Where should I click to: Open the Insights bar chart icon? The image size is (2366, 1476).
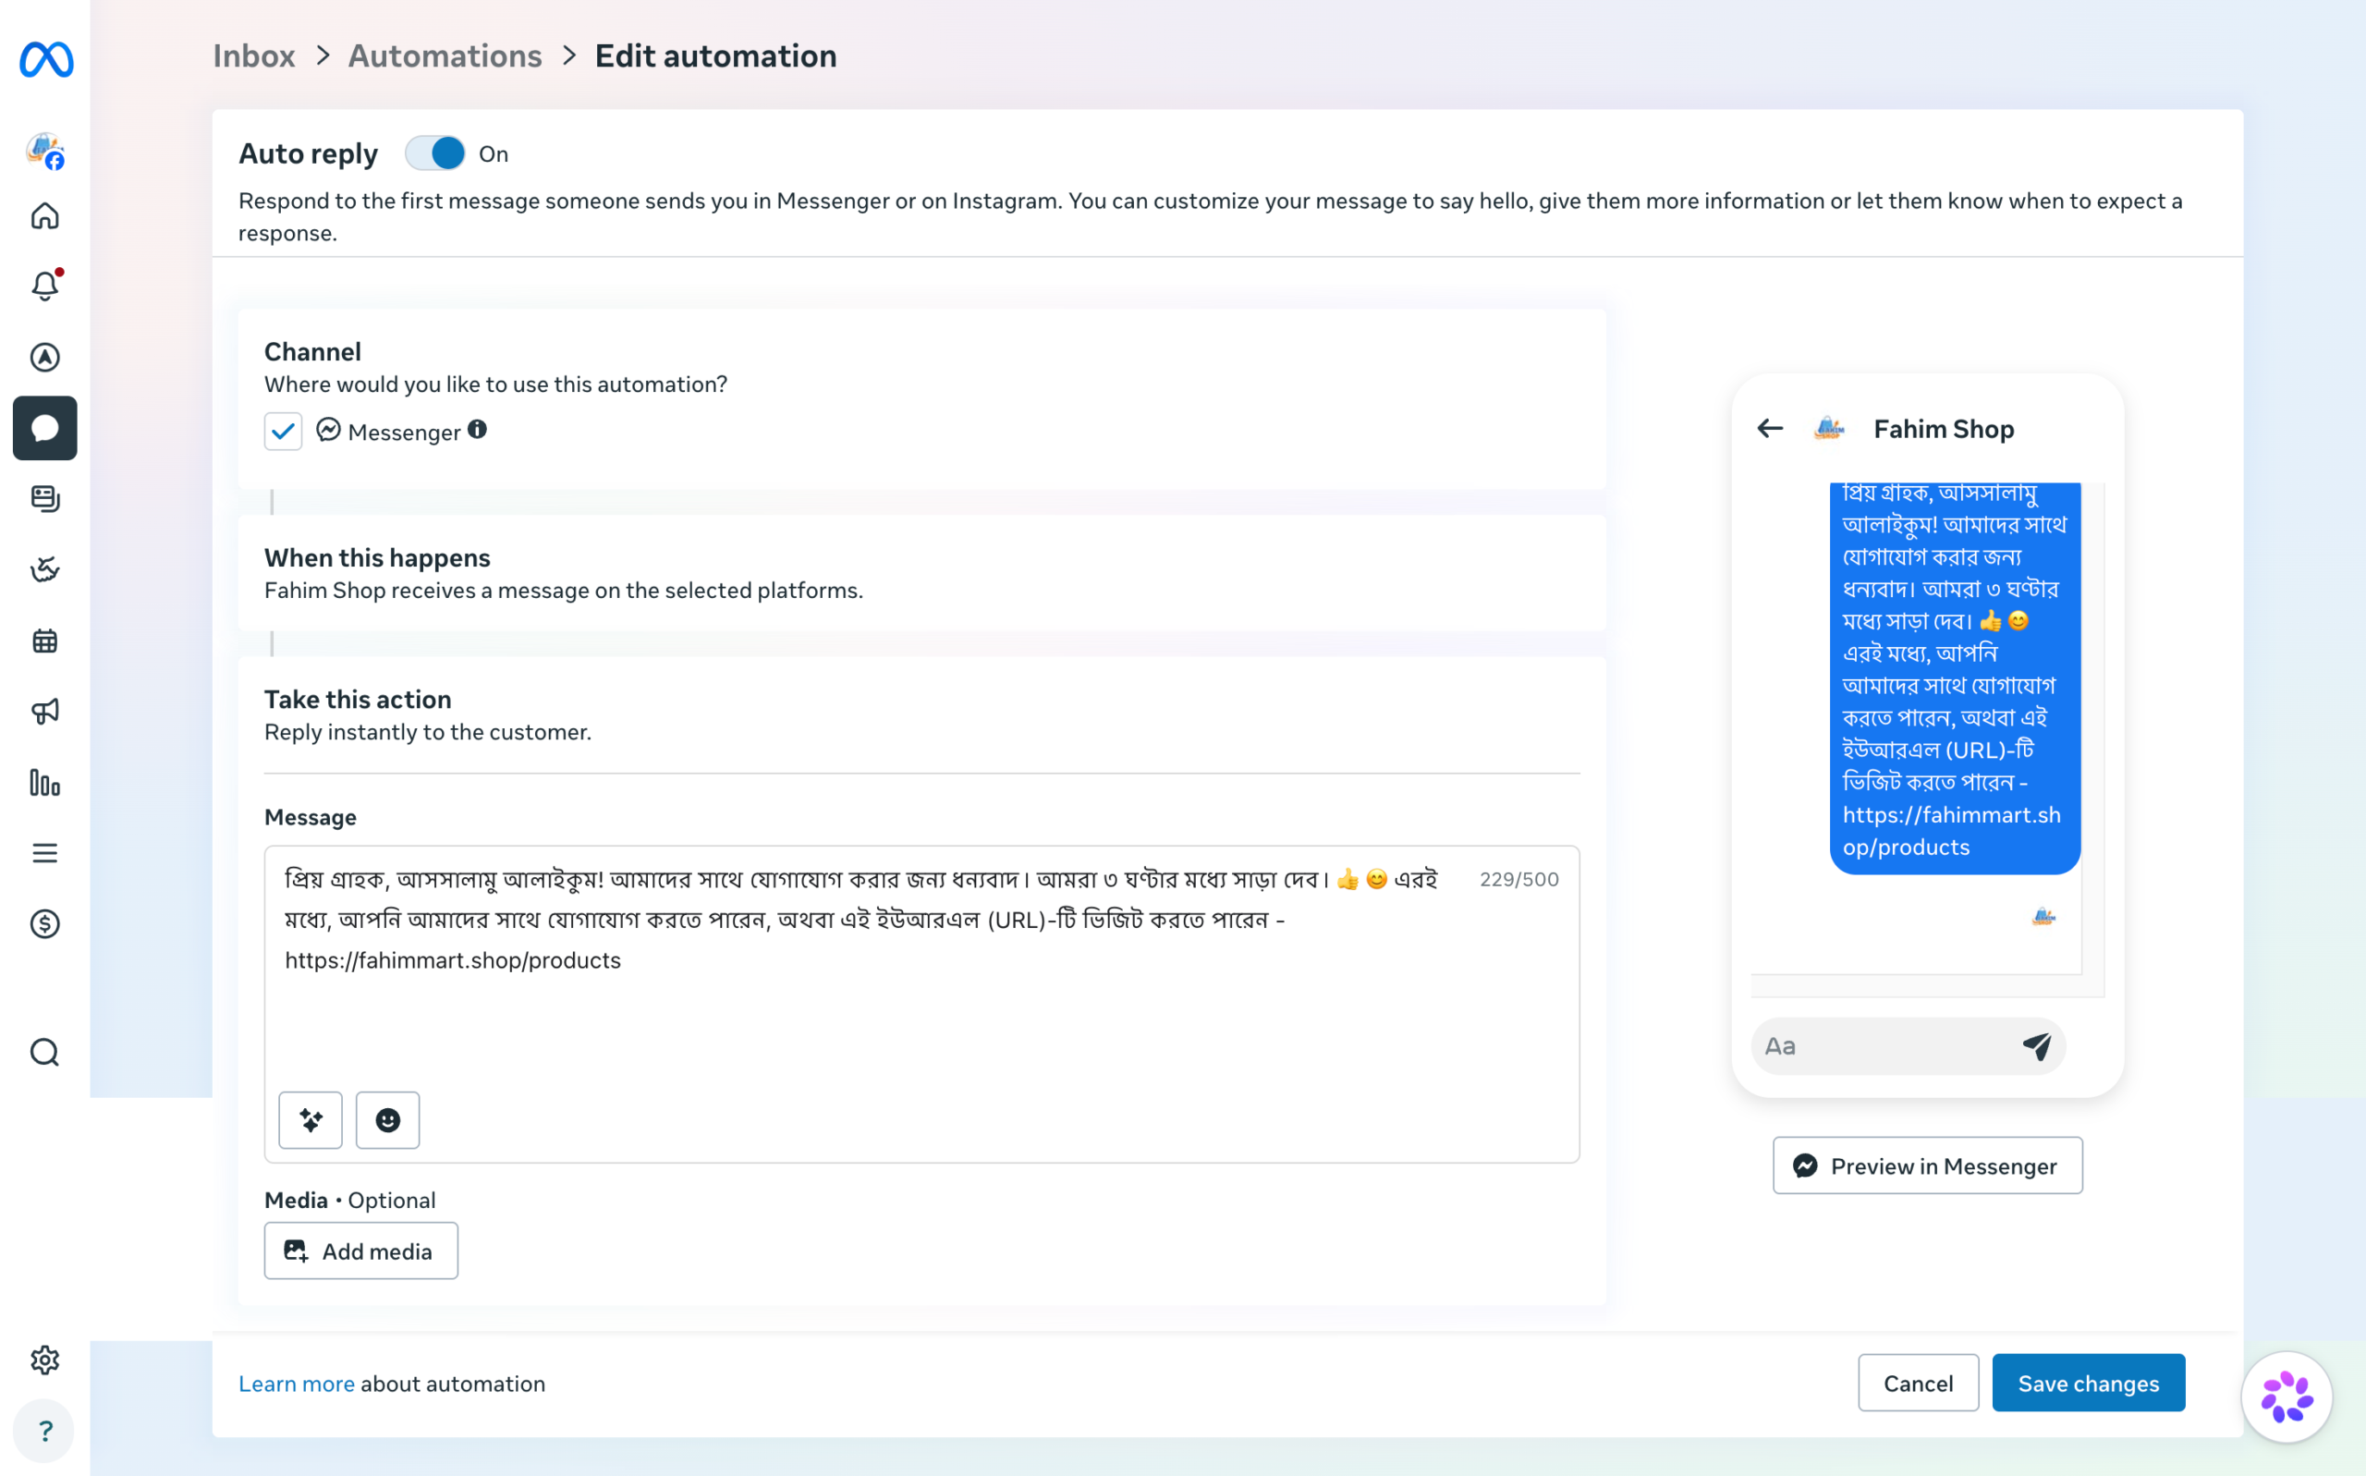click(x=45, y=783)
